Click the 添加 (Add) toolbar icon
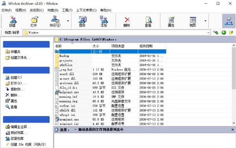The width and height of the screenshot is (236, 148). [x=104, y=21]
